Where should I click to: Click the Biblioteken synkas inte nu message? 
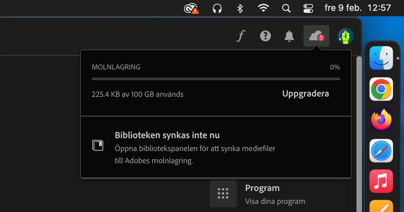[x=167, y=135]
